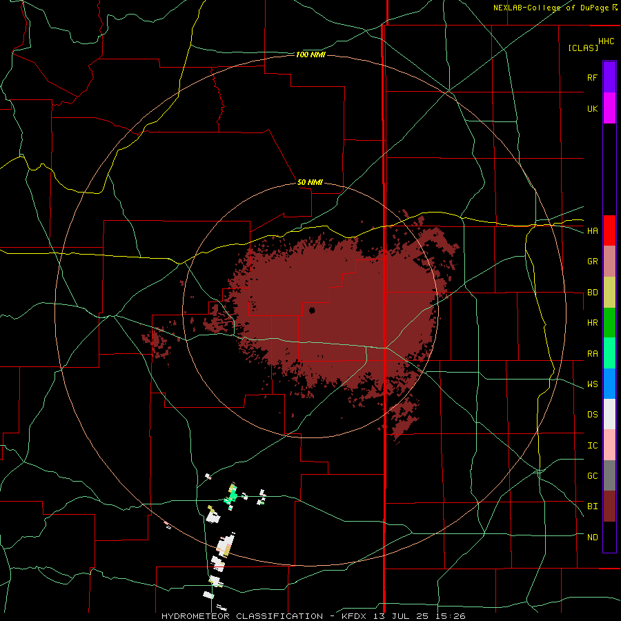Click the 15:26 timestamp
Screen dimensions: 621x621
pyautogui.click(x=449, y=616)
